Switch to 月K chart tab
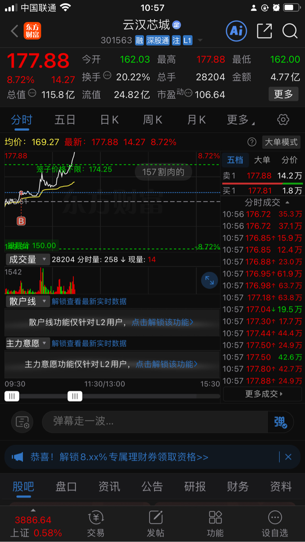The height and width of the screenshot is (542, 305). tap(196, 120)
